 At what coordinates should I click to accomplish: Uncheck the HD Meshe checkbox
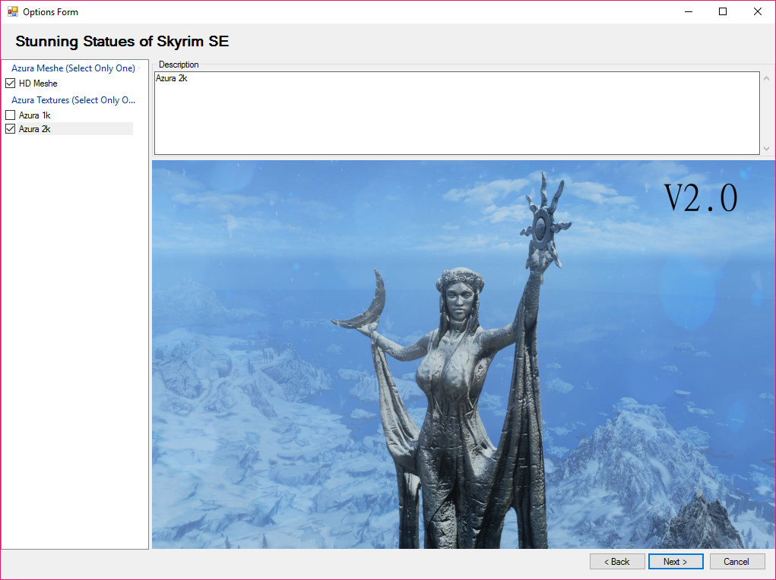[11, 83]
